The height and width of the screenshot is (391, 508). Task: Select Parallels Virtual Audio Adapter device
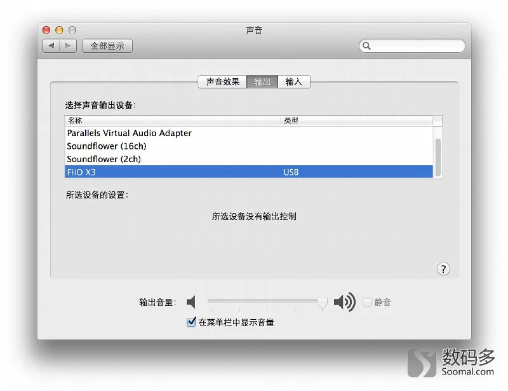coord(249,133)
